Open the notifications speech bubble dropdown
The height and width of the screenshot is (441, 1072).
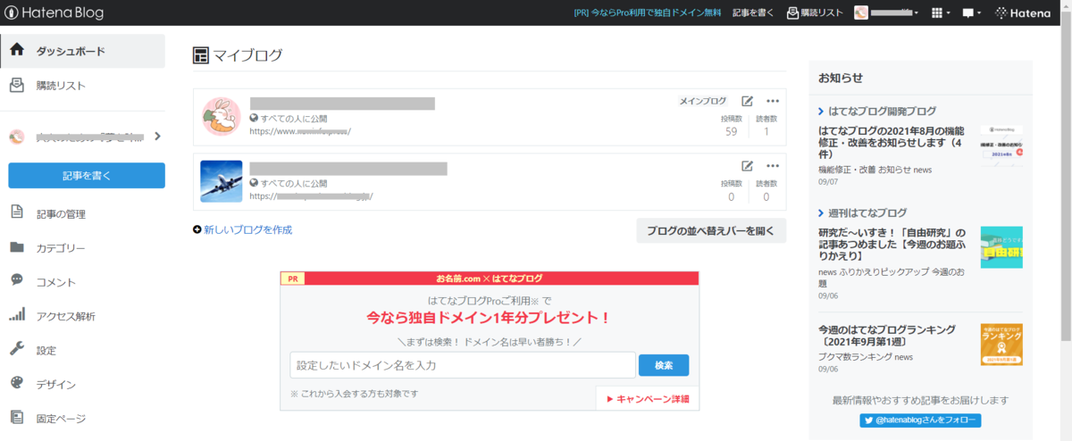(972, 12)
